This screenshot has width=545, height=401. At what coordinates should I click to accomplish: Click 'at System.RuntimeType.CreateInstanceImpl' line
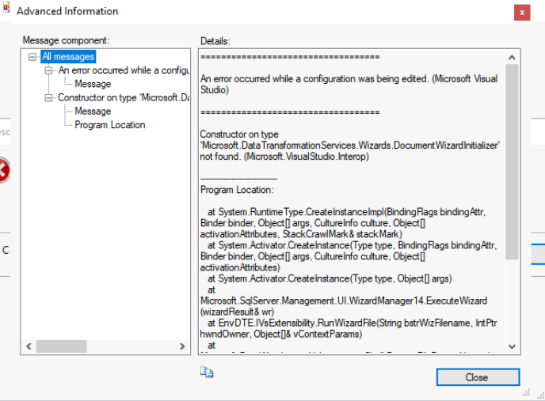click(x=346, y=212)
